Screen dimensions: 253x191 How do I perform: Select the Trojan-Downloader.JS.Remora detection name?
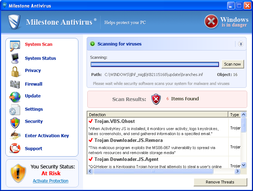(x=128, y=140)
